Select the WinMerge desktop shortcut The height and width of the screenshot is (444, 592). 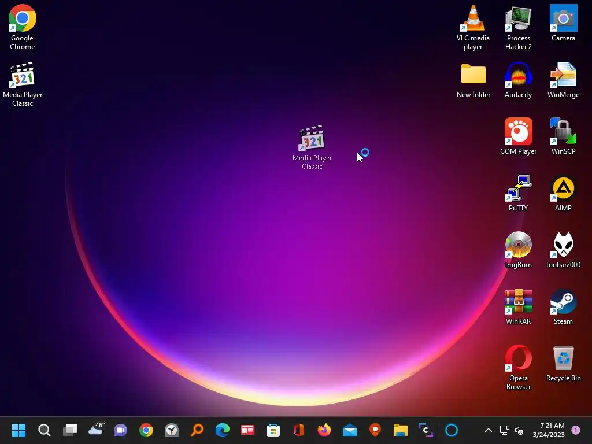coord(563,80)
